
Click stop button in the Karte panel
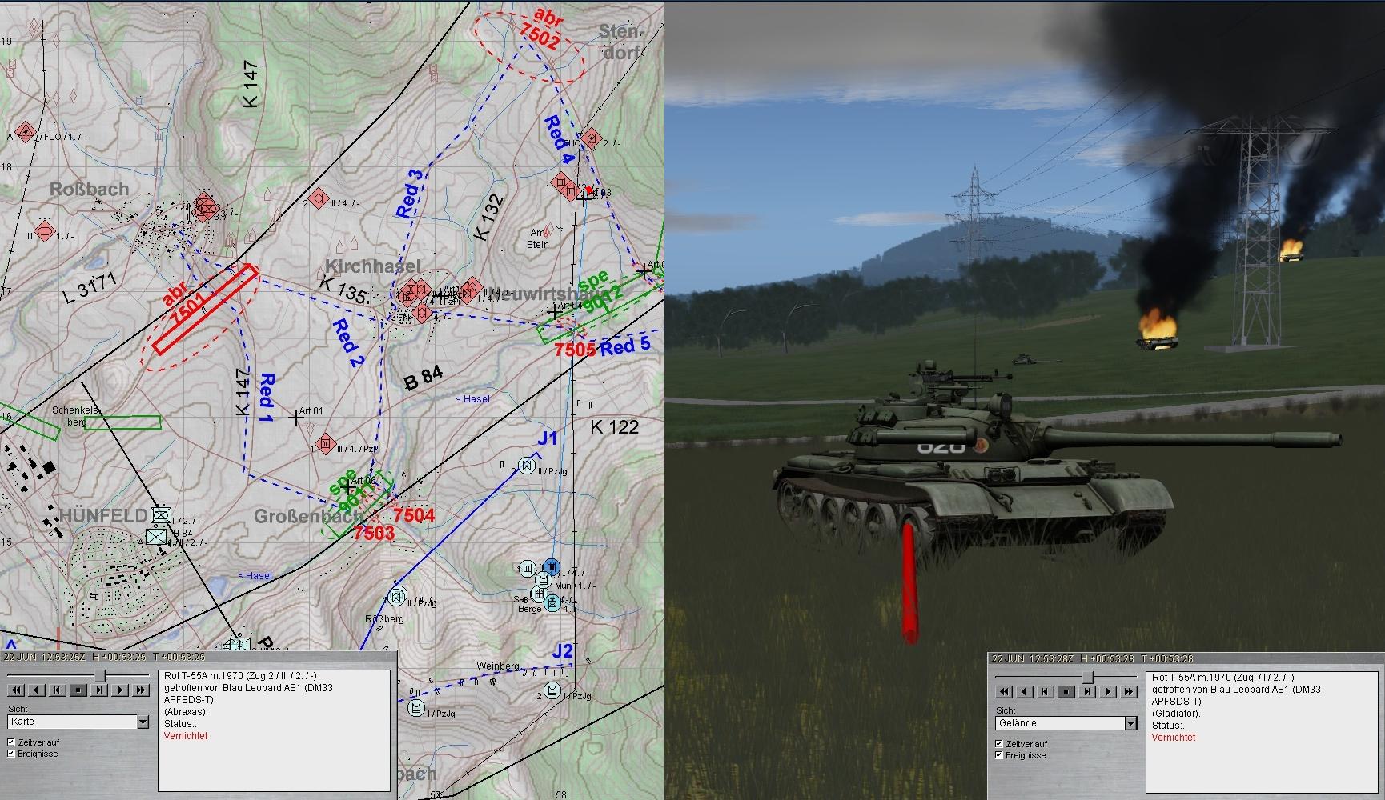78,690
